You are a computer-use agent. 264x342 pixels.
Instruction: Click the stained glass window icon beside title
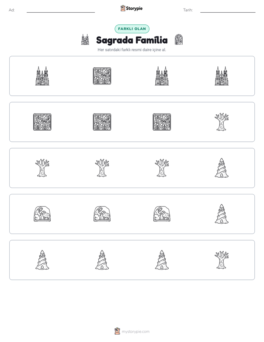(179, 40)
